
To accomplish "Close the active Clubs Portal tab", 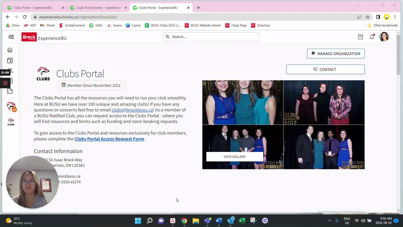I will pos(188,8).
